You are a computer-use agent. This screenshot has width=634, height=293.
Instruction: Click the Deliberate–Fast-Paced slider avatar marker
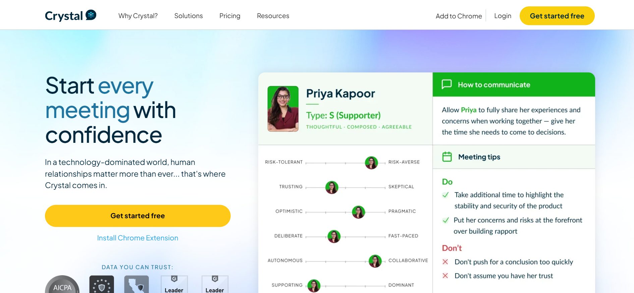[334, 236]
